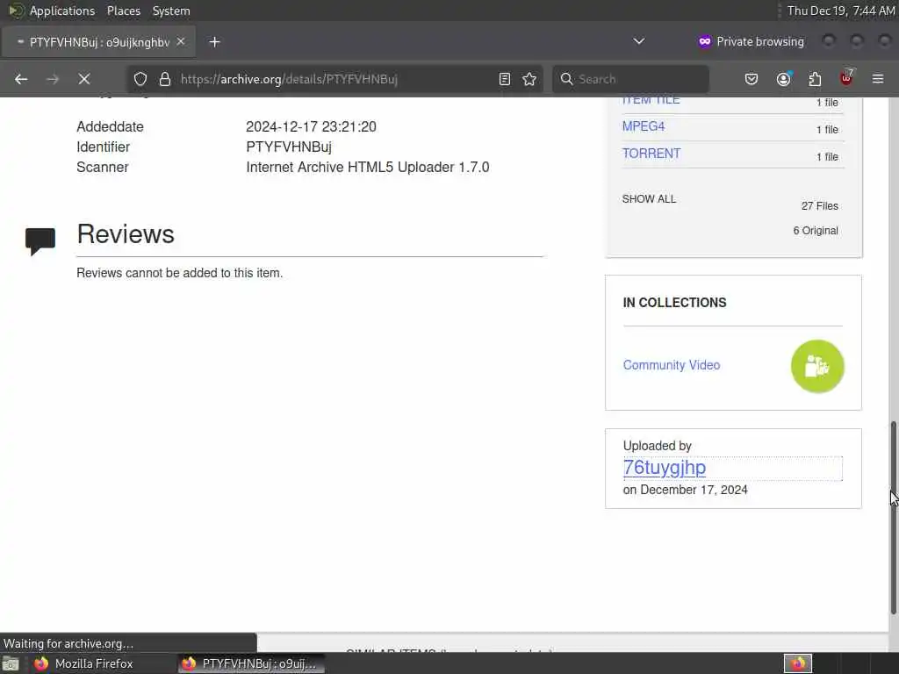Click the Private browsing mask icon
The height and width of the screenshot is (674, 899).
pyautogui.click(x=705, y=42)
